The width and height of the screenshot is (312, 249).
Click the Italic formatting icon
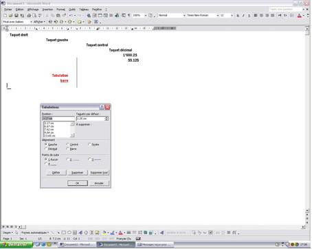243,15
